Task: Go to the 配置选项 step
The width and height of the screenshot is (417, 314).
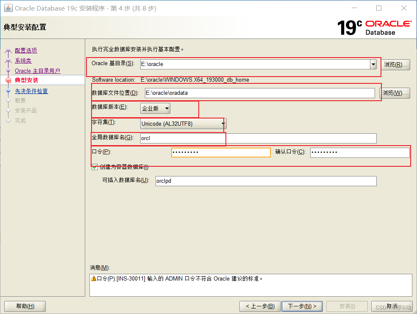Action: (x=26, y=50)
